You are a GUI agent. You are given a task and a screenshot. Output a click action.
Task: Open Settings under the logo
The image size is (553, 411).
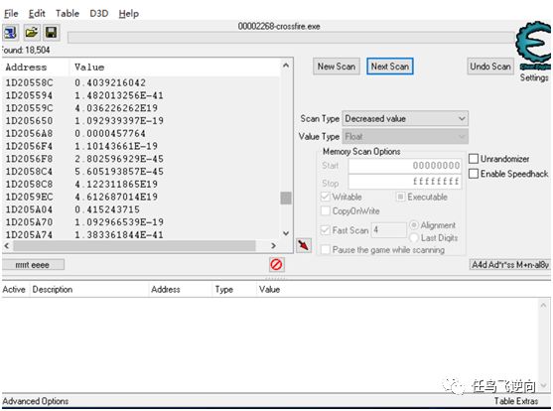click(x=534, y=77)
